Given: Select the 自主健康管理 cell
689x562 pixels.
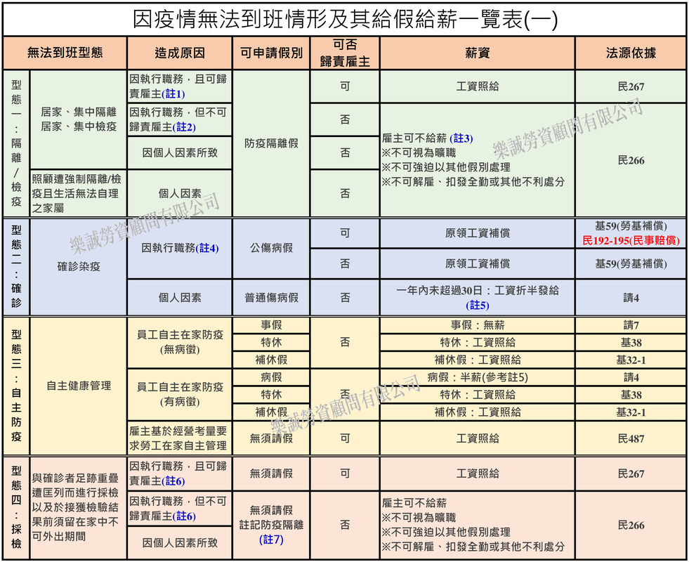Looking at the screenshot, I should (x=79, y=386).
